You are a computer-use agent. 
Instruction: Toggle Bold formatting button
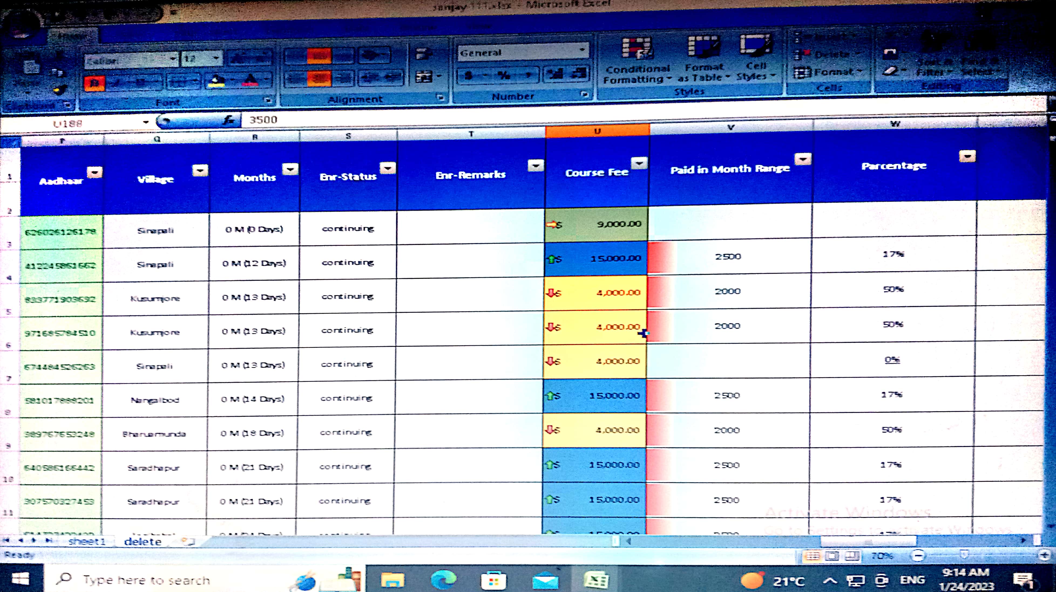click(x=94, y=83)
